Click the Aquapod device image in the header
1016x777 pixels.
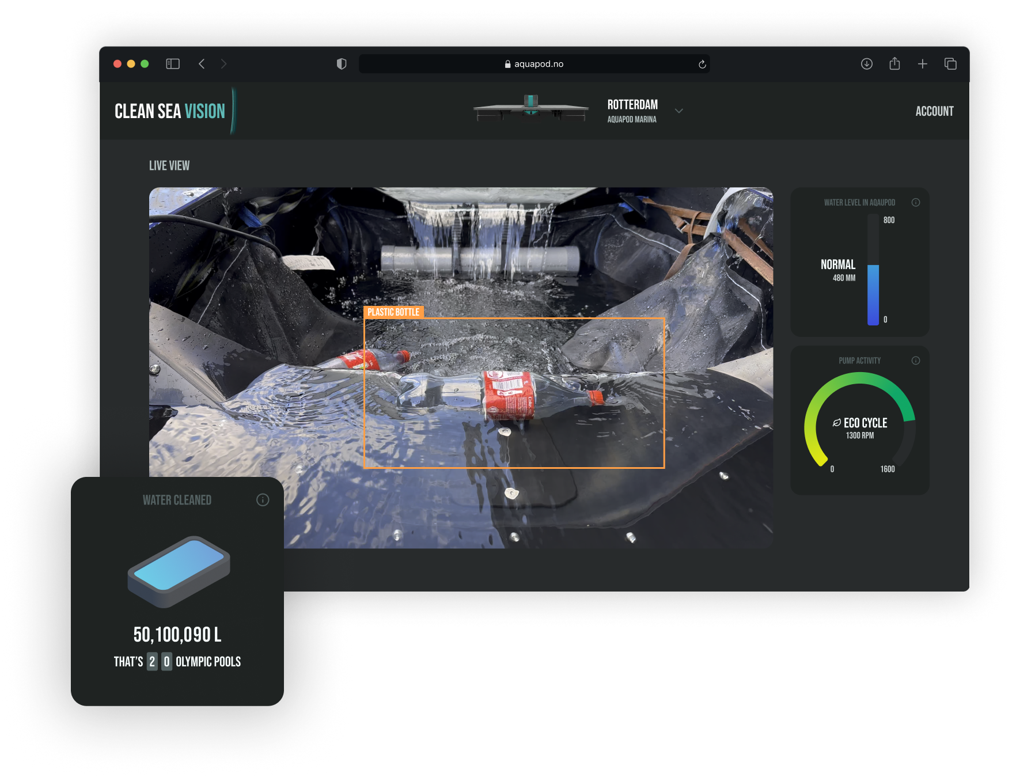coord(530,108)
